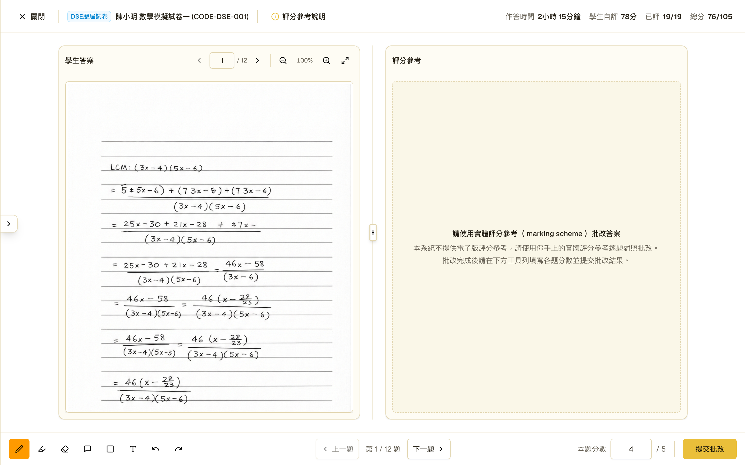Zoom in the student answer
This screenshot has height=465, width=745.
326,60
